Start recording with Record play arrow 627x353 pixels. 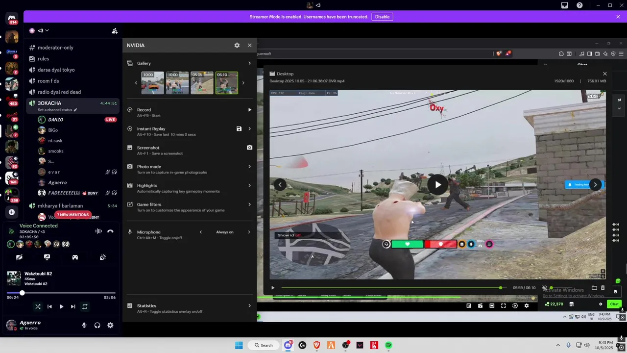point(249,110)
